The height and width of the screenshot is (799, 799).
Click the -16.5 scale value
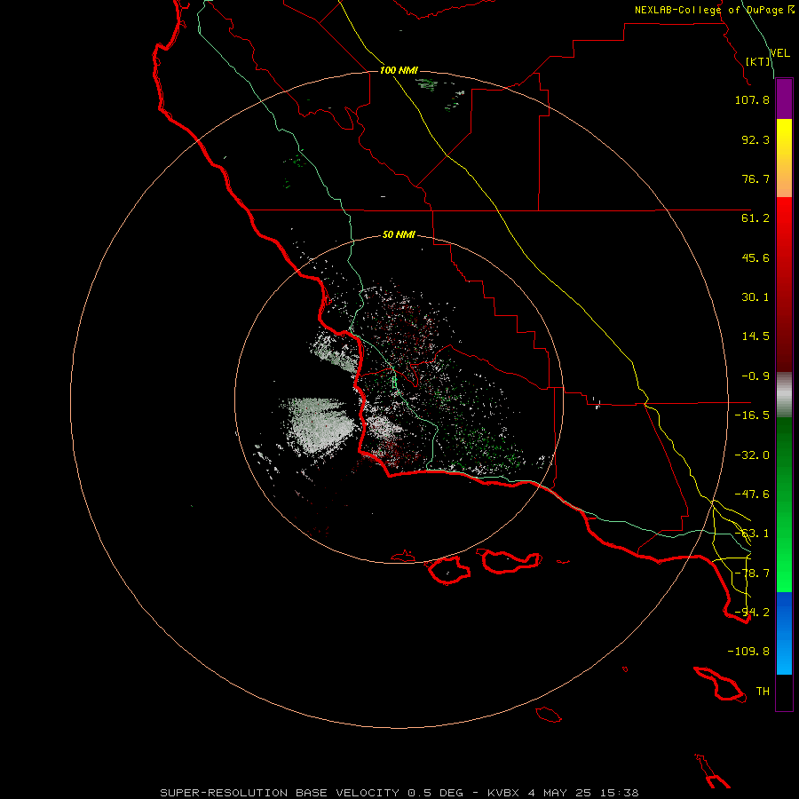pyautogui.click(x=752, y=415)
